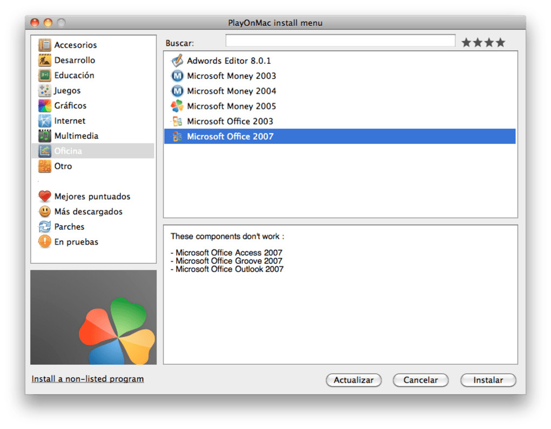Select Adwords Editor 8.0.1 in list
551x429 pixels.
coord(340,60)
